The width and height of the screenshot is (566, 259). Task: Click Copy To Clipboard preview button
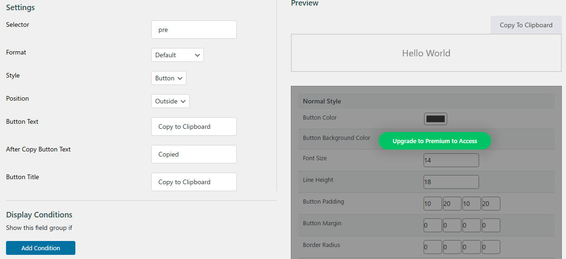(526, 25)
